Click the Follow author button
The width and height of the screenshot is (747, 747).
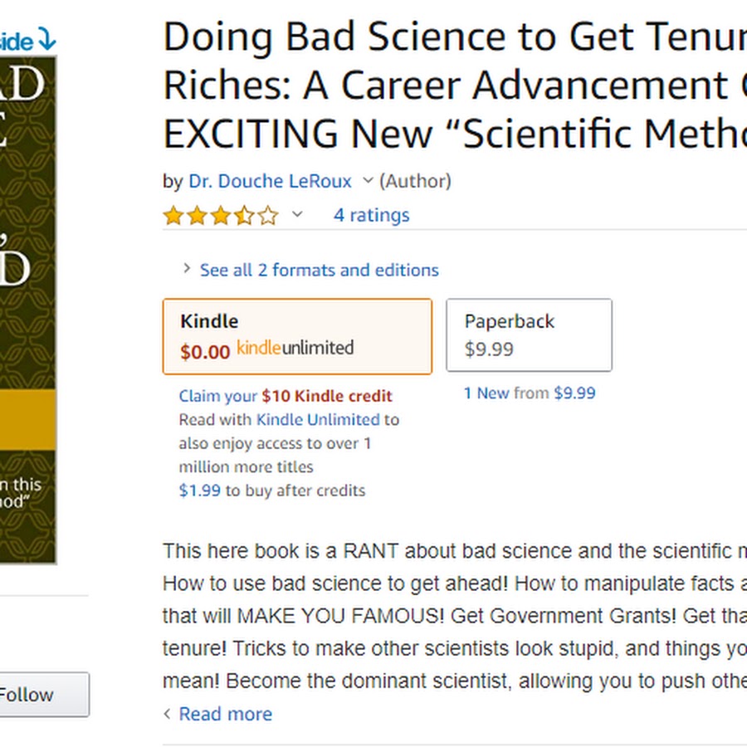[44, 694]
